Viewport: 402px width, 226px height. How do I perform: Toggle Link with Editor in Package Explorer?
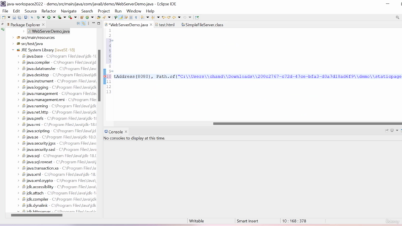click(x=84, y=23)
